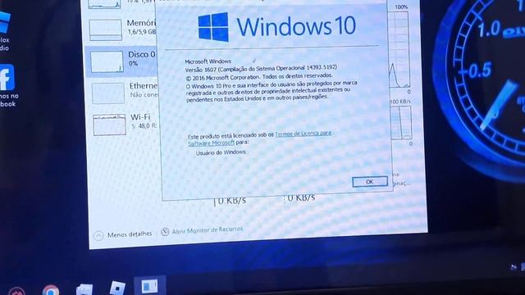Click the "Microsoft Windows" text in dialog
Screen dimensions: 525x295
[208, 61]
